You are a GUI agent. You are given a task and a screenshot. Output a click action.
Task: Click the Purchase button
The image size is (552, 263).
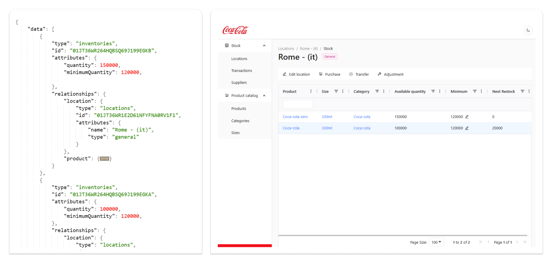pyautogui.click(x=330, y=74)
